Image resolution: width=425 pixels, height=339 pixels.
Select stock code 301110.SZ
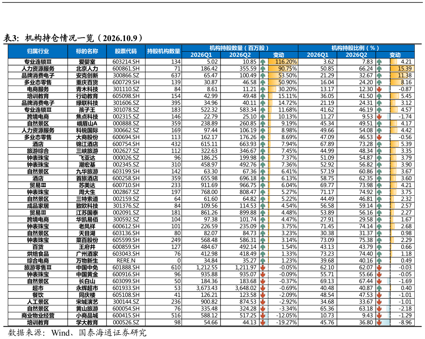126,89
